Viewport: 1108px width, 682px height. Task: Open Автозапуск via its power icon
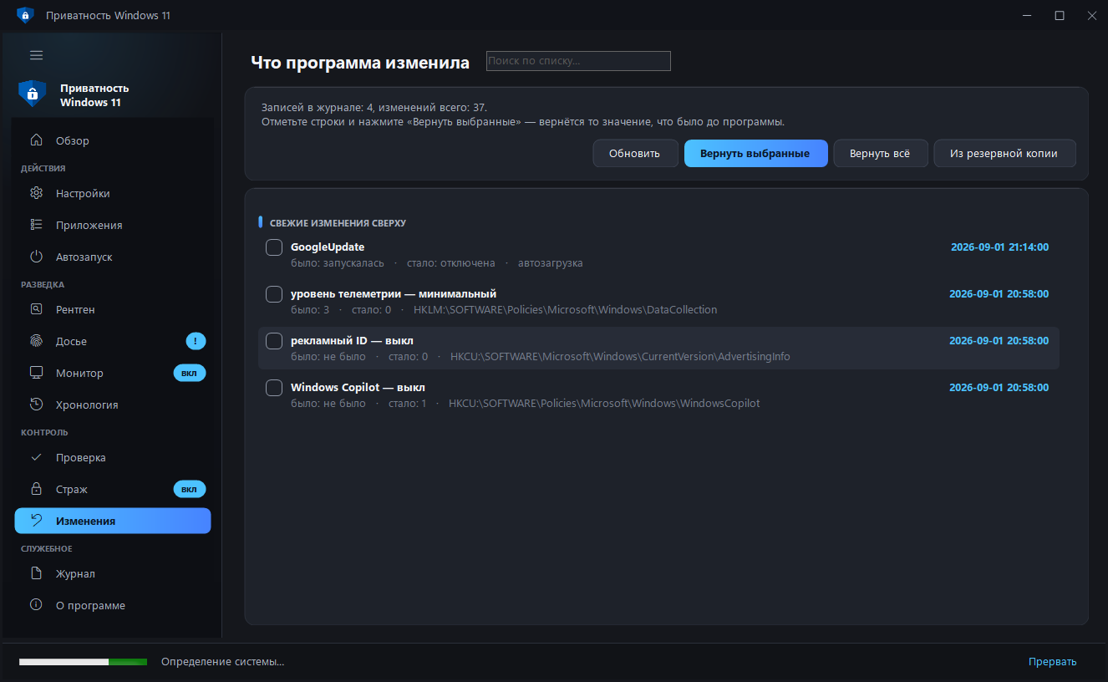click(36, 257)
